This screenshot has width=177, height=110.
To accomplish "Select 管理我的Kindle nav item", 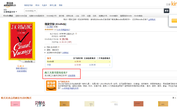I will (126, 16).
